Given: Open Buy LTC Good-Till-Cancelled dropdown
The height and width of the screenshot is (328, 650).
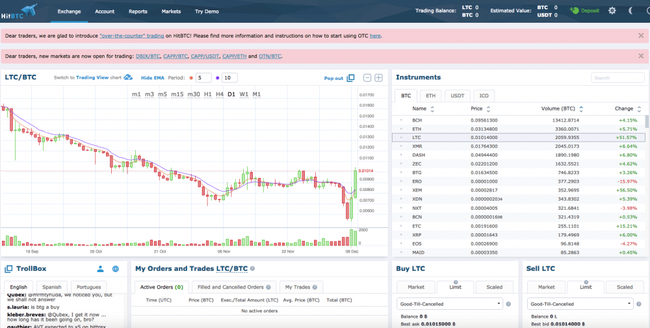Looking at the screenshot, I should (x=450, y=304).
